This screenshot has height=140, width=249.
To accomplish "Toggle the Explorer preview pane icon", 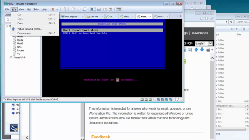I will 243,29.
